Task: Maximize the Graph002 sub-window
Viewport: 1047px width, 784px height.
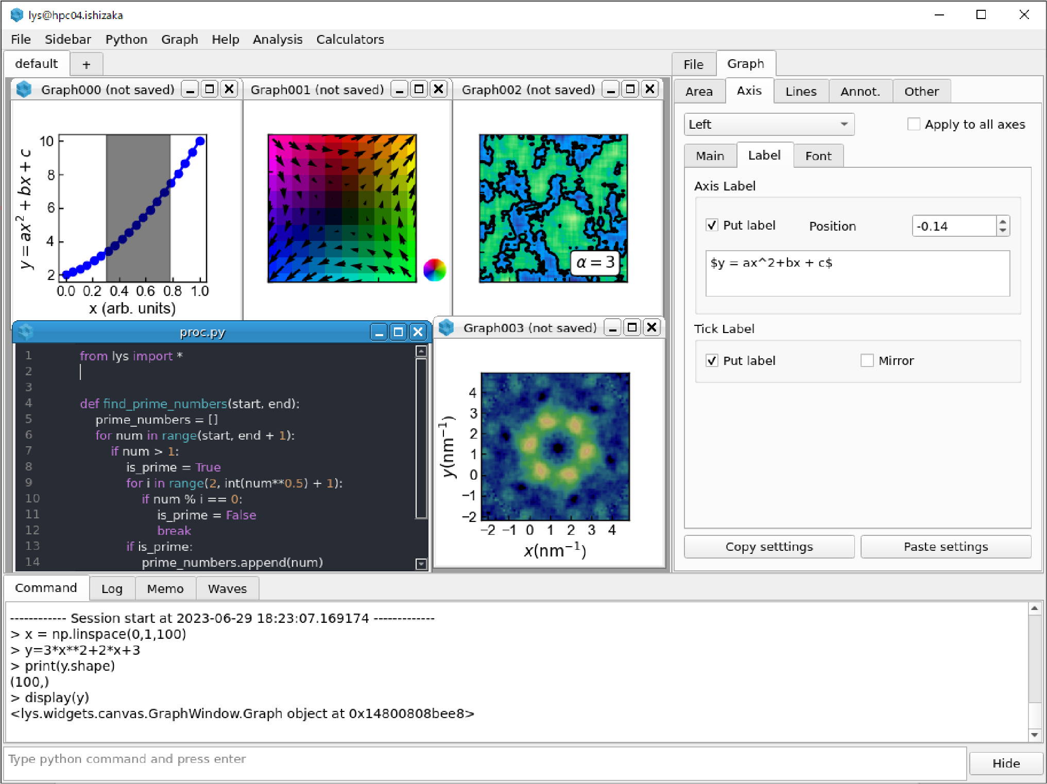Action: [630, 90]
